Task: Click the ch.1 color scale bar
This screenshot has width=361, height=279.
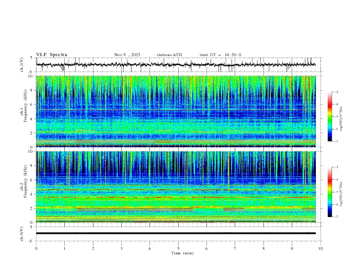Action: (330, 117)
